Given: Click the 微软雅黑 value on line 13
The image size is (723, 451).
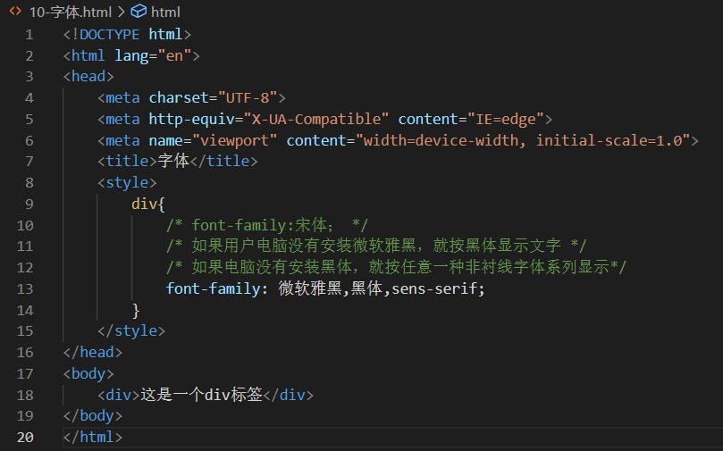Looking at the screenshot, I should [310, 288].
